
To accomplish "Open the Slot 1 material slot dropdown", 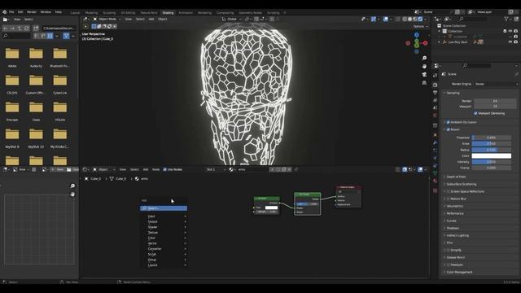I will click(216, 170).
